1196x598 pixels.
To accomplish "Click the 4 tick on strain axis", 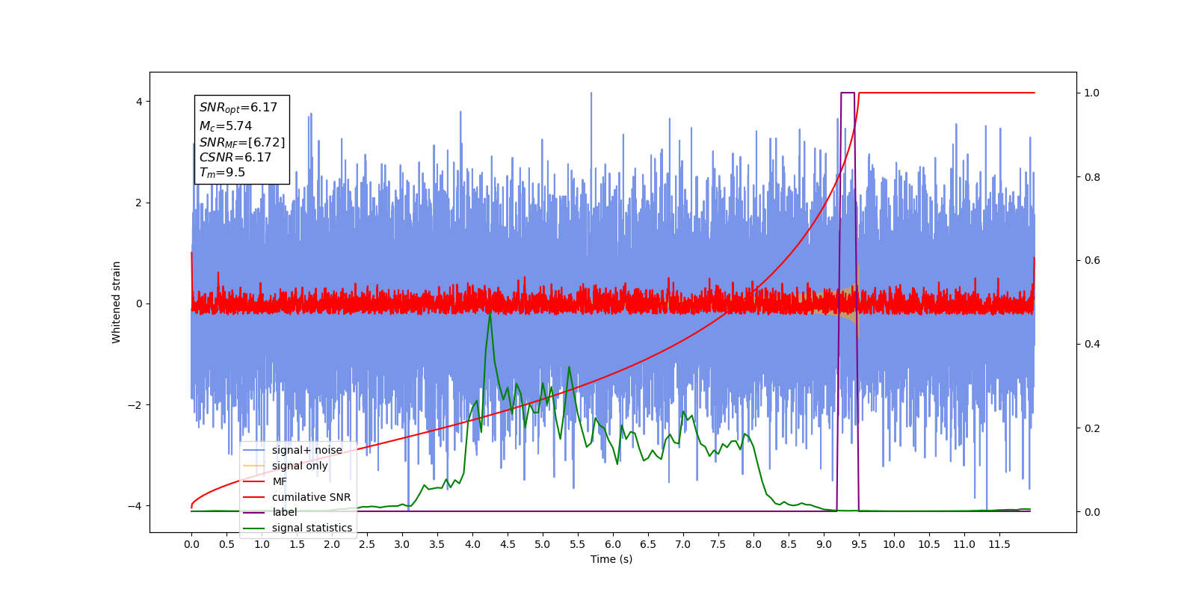I will 138,102.
